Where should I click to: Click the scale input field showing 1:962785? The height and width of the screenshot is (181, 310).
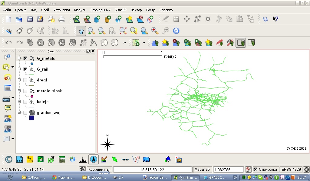tap(228, 170)
